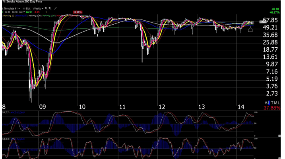Click the red 37.88% value
Viewport: 285px width, 159px height.
[x=272, y=108]
